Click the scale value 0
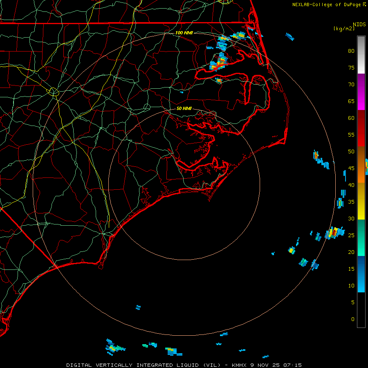 tap(353, 319)
